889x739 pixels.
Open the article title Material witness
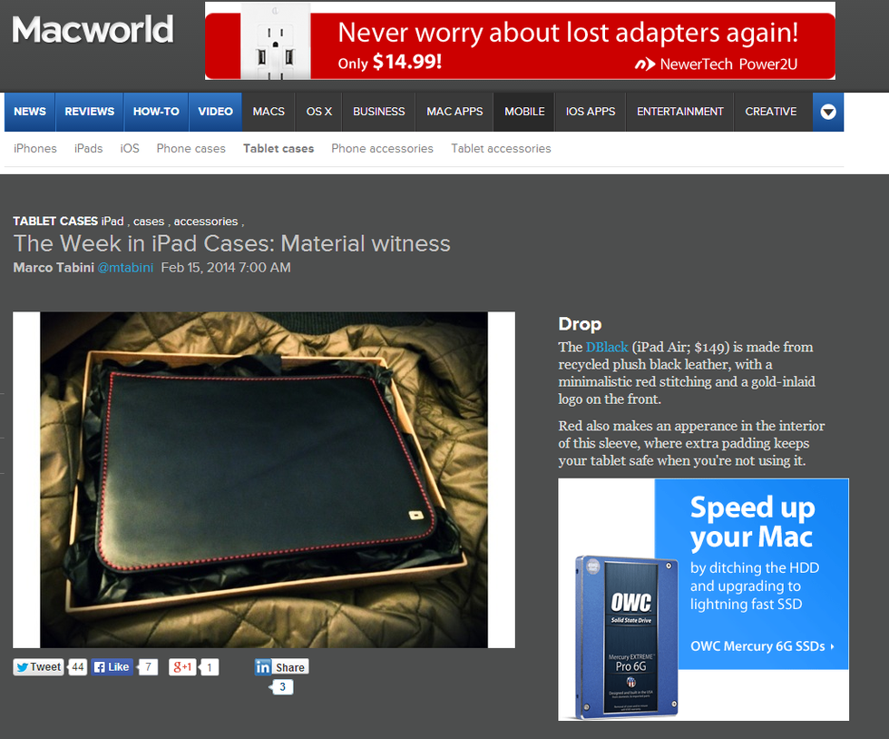[x=232, y=244]
